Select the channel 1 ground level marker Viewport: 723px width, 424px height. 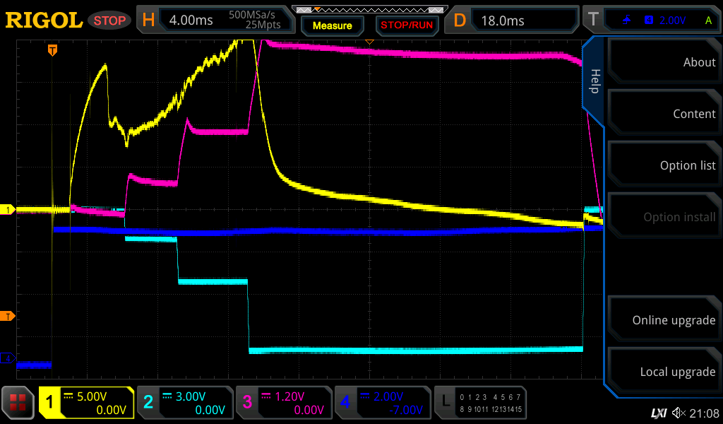pyautogui.click(x=8, y=210)
